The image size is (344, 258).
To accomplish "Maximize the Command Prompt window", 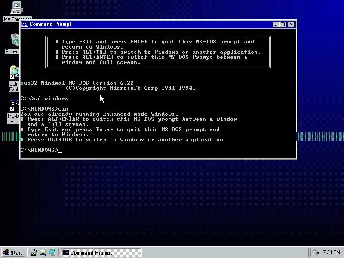I will [283, 25].
